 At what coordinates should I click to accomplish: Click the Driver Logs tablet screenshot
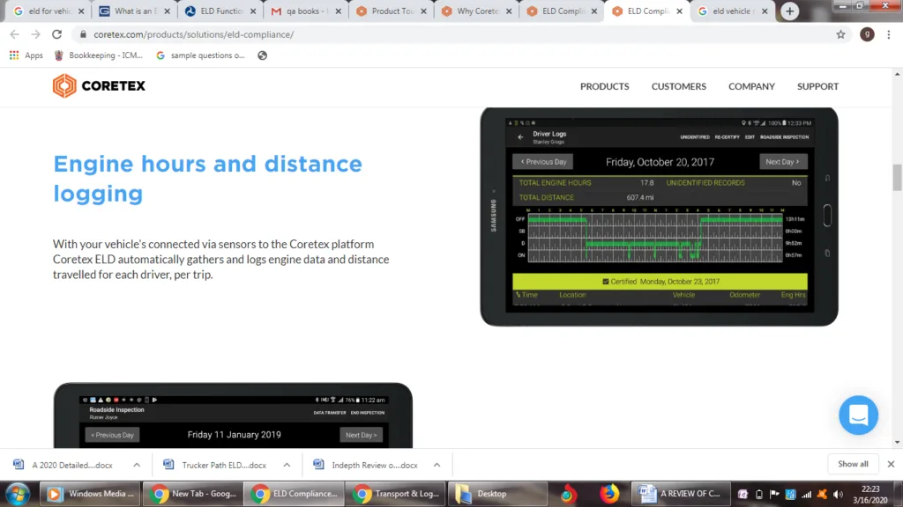point(660,217)
